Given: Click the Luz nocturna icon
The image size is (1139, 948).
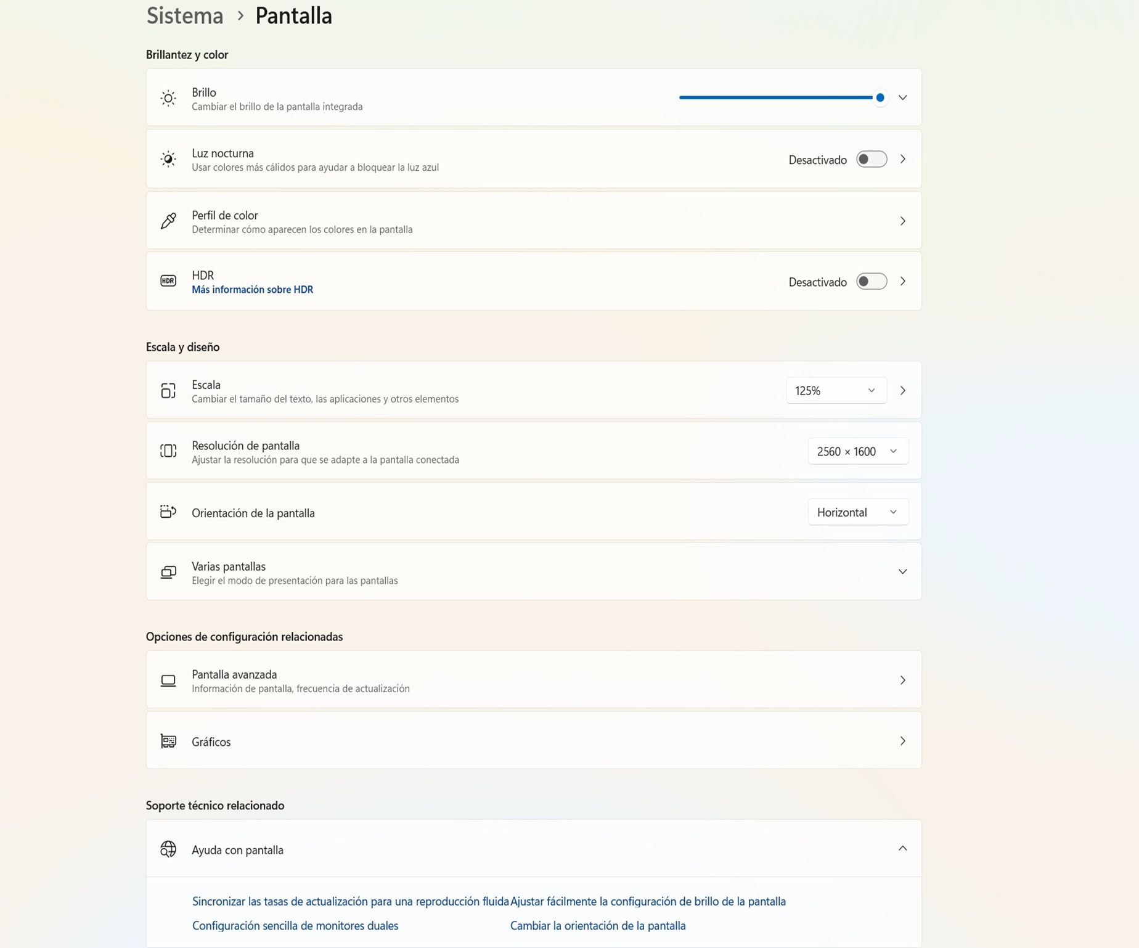Looking at the screenshot, I should 168,159.
